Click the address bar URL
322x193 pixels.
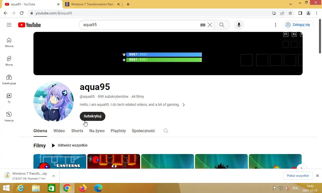pos(54,13)
